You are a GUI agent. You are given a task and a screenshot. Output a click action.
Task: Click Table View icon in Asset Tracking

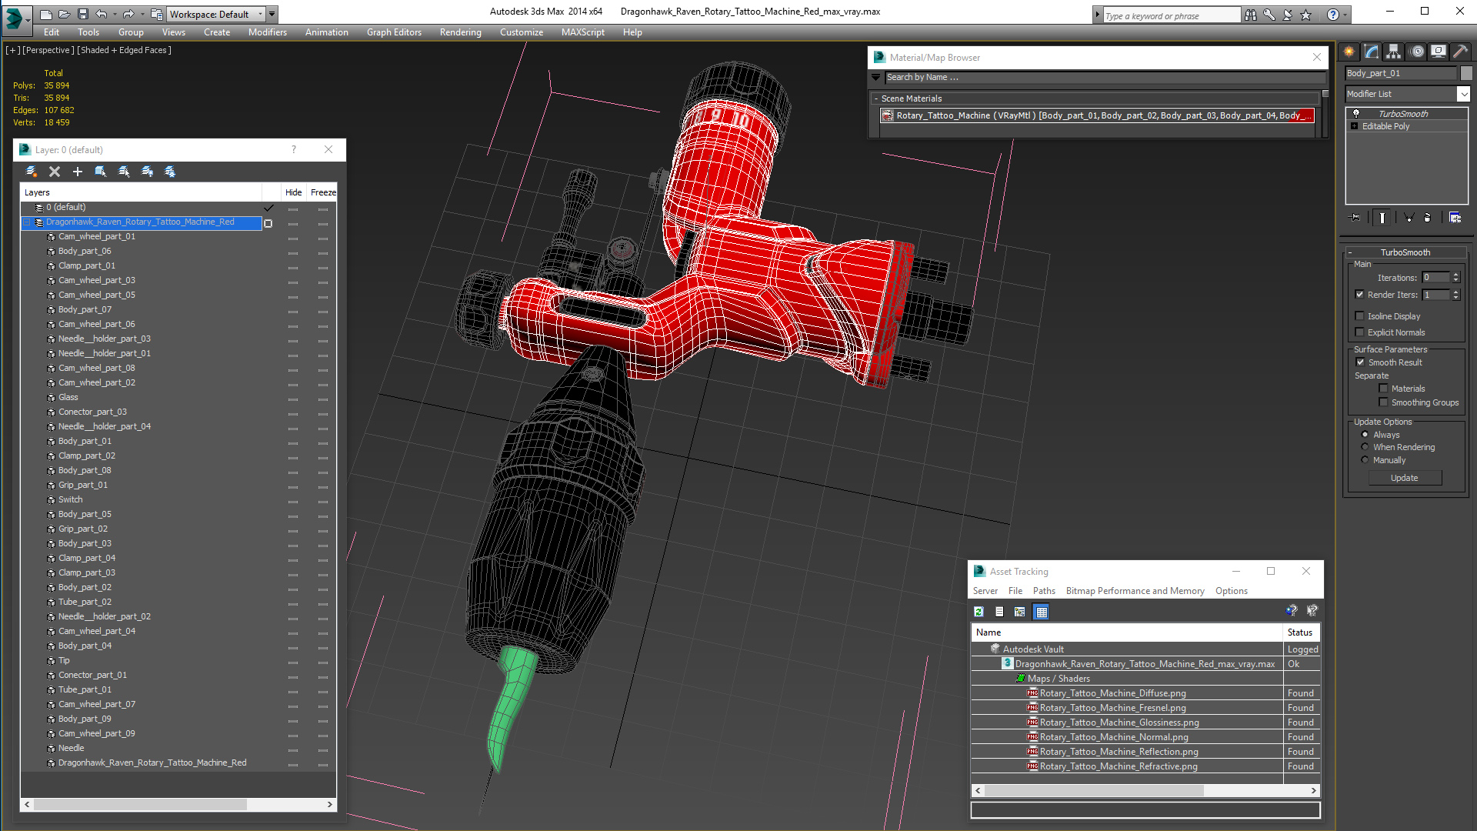click(1041, 612)
